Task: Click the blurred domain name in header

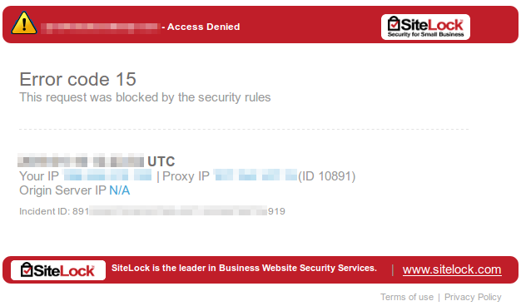Action: [x=101, y=28]
